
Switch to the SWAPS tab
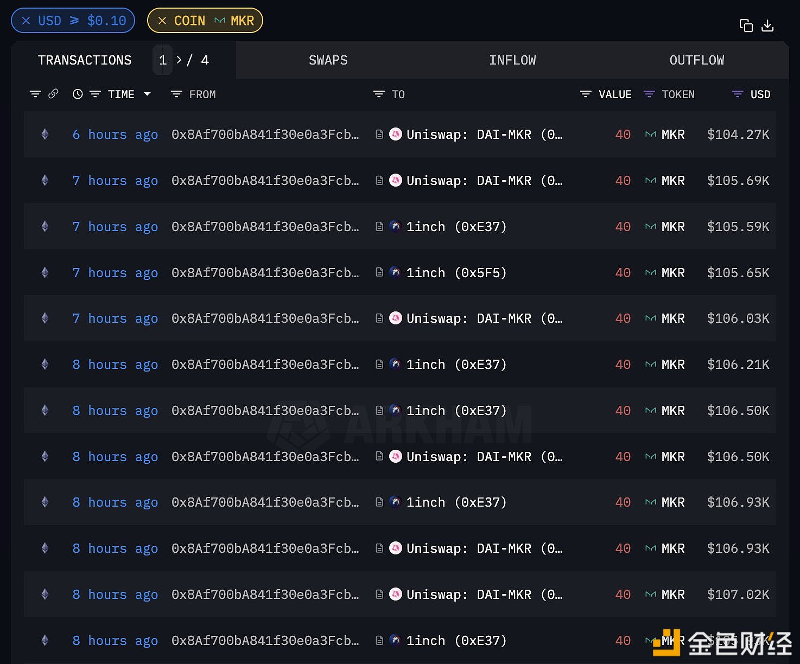pyautogui.click(x=328, y=60)
